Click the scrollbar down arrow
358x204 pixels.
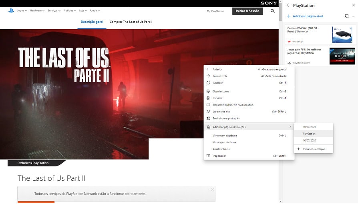(x=280, y=201)
